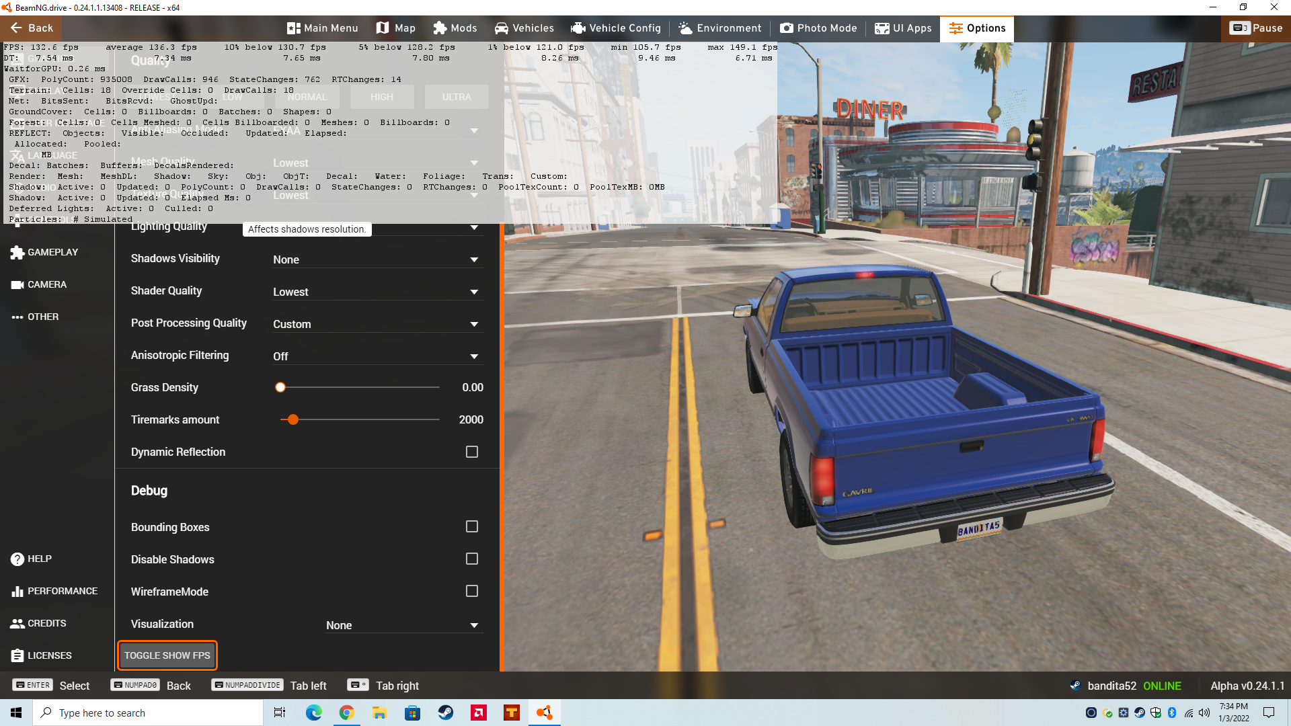Expand Visualization dropdown
This screenshot has height=726, width=1291.
[403, 625]
